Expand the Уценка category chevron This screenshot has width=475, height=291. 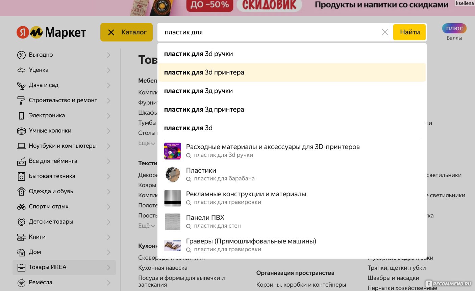(x=108, y=70)
